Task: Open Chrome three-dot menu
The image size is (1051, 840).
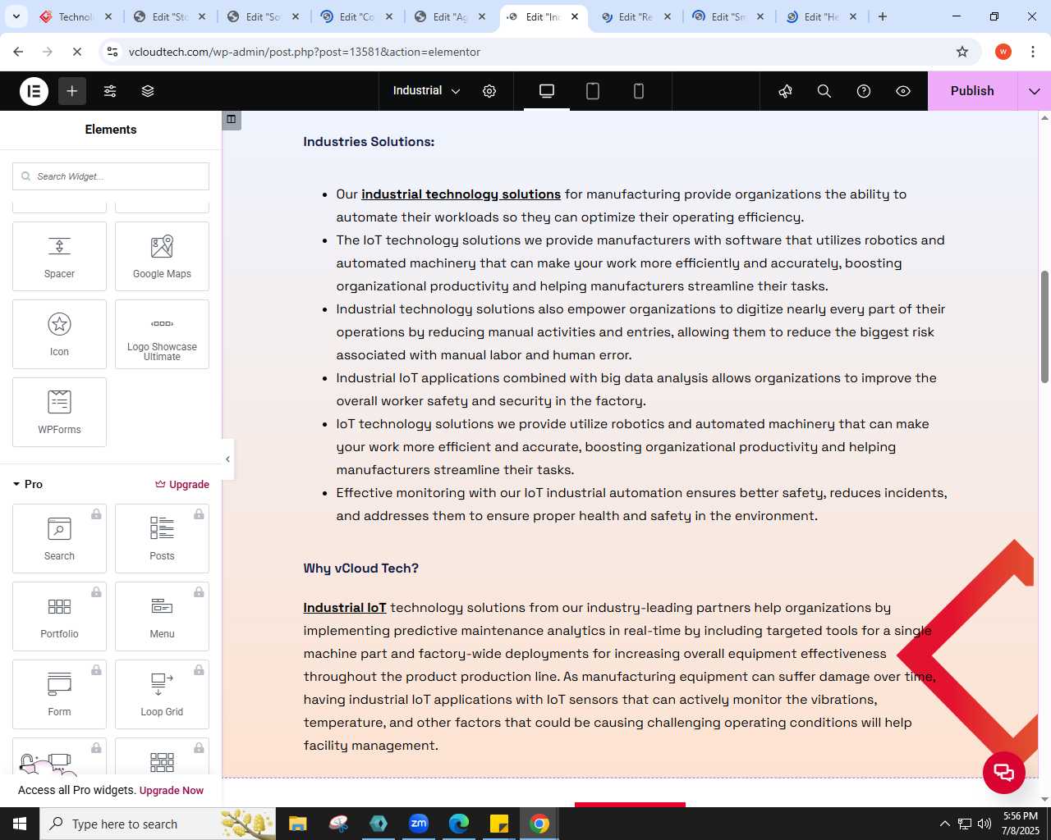Action: pyautogui.click(x=1032, y=52)
